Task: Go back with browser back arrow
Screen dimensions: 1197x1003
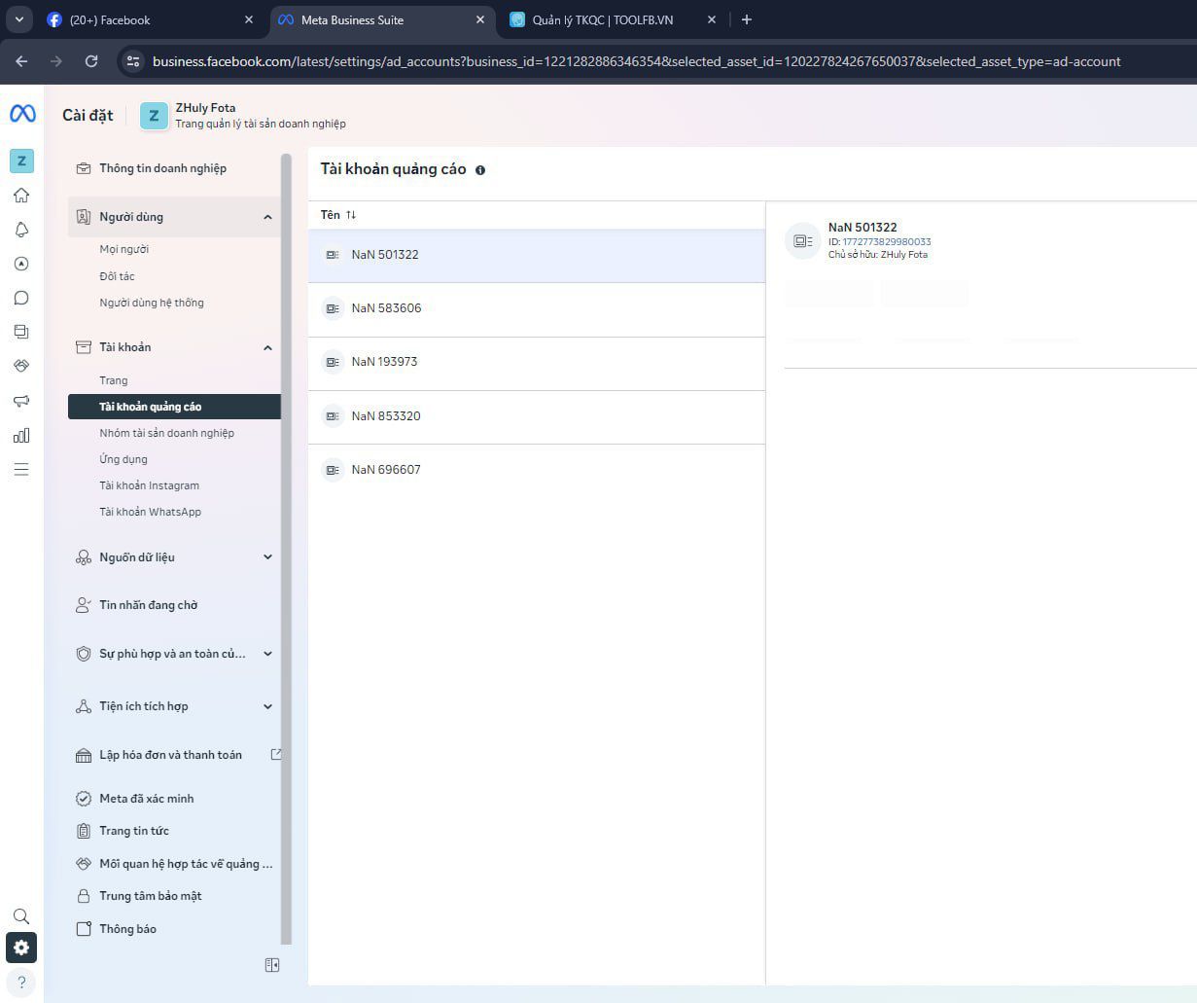Action: 21,61
